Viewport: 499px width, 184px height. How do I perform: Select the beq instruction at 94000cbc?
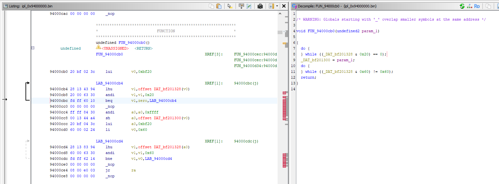click(109, 101)
